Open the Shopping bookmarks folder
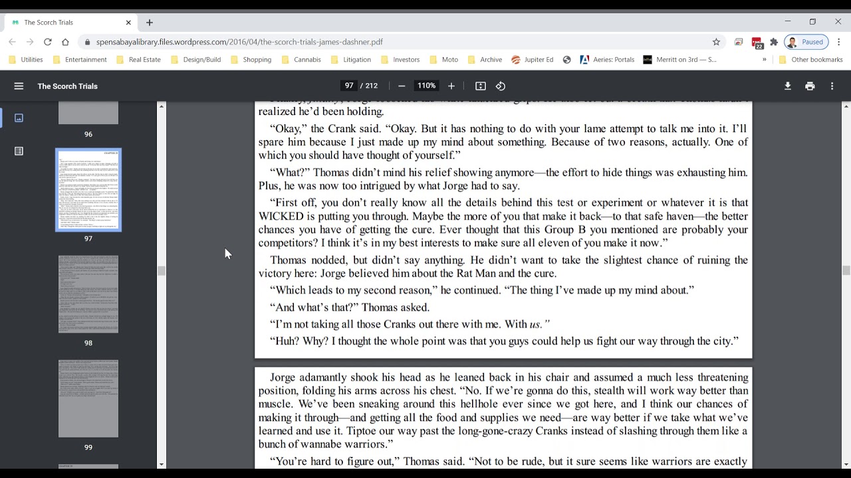This screenshot has height=478, width=851. pos(251,60)
